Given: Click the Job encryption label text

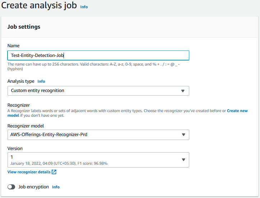Looking at the screenshot, I should [33, 187].
